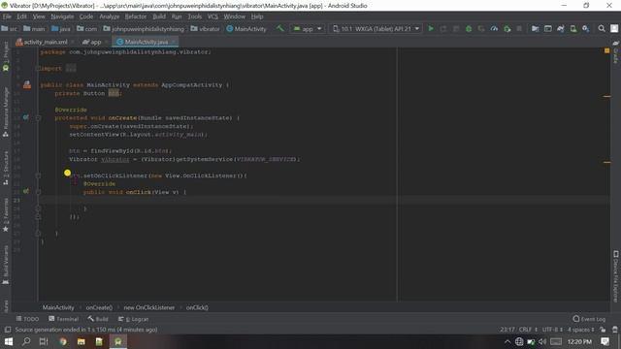Run the app with green play icon
621x349 pixels.
[x=431, y=28]
